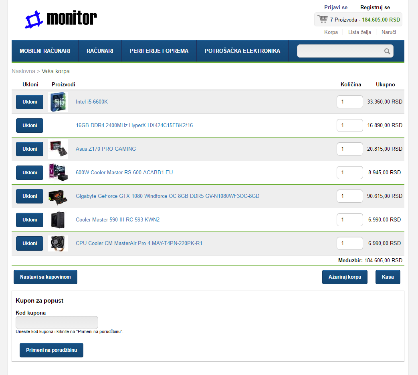Viewport: 418px width, 375px height.
Task: Click the 16.890,00 RSD price
Action: [385, 125]
